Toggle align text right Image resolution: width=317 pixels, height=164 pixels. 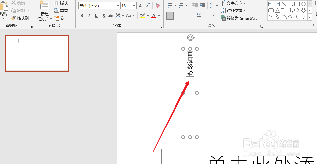(184, 16)
